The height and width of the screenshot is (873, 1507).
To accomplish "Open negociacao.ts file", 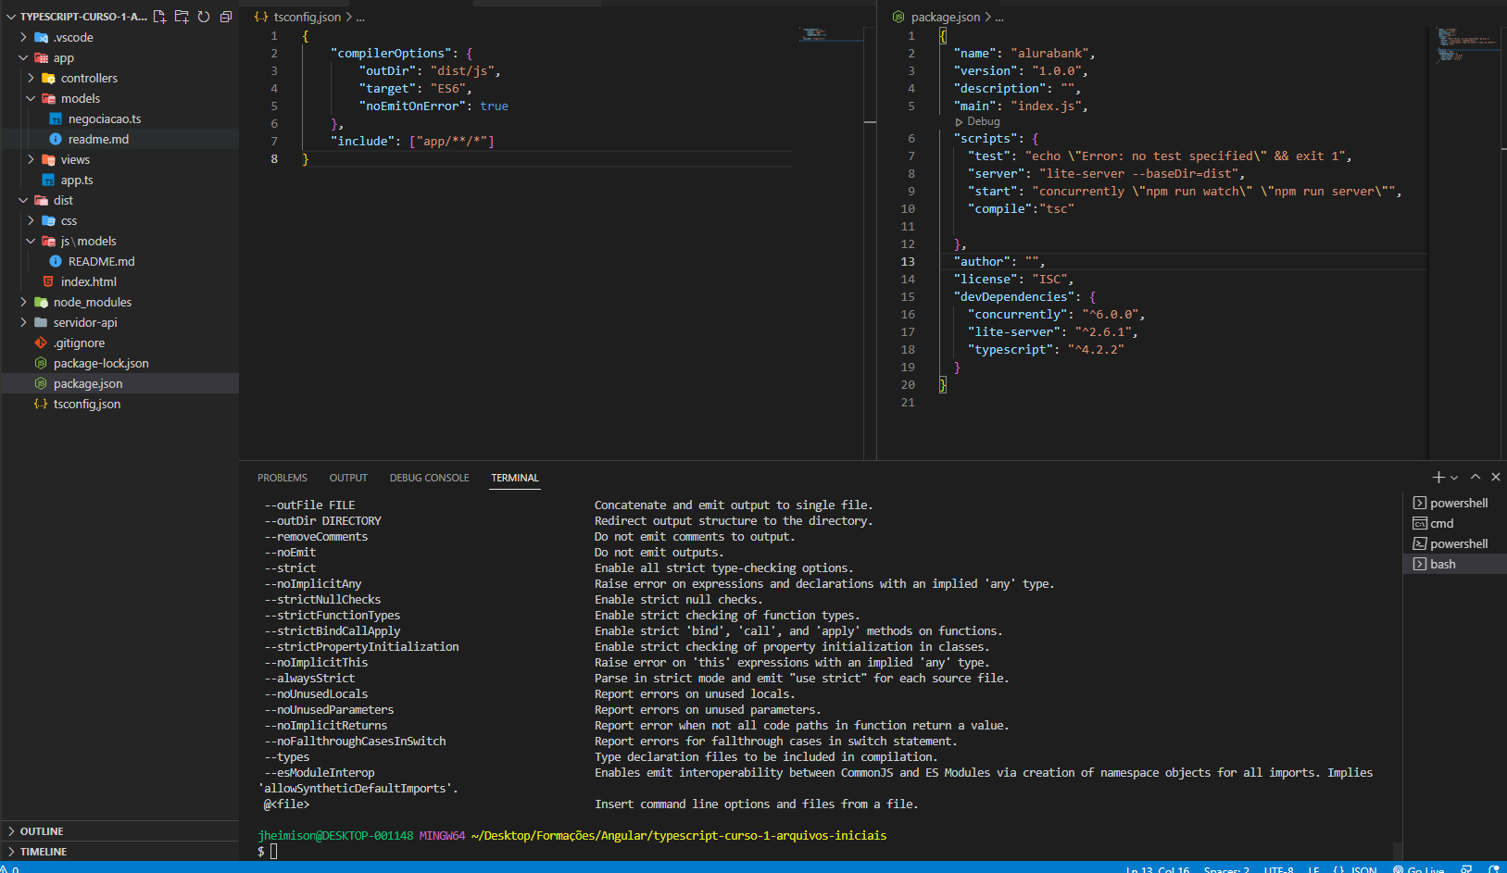I will click(119, 118).
